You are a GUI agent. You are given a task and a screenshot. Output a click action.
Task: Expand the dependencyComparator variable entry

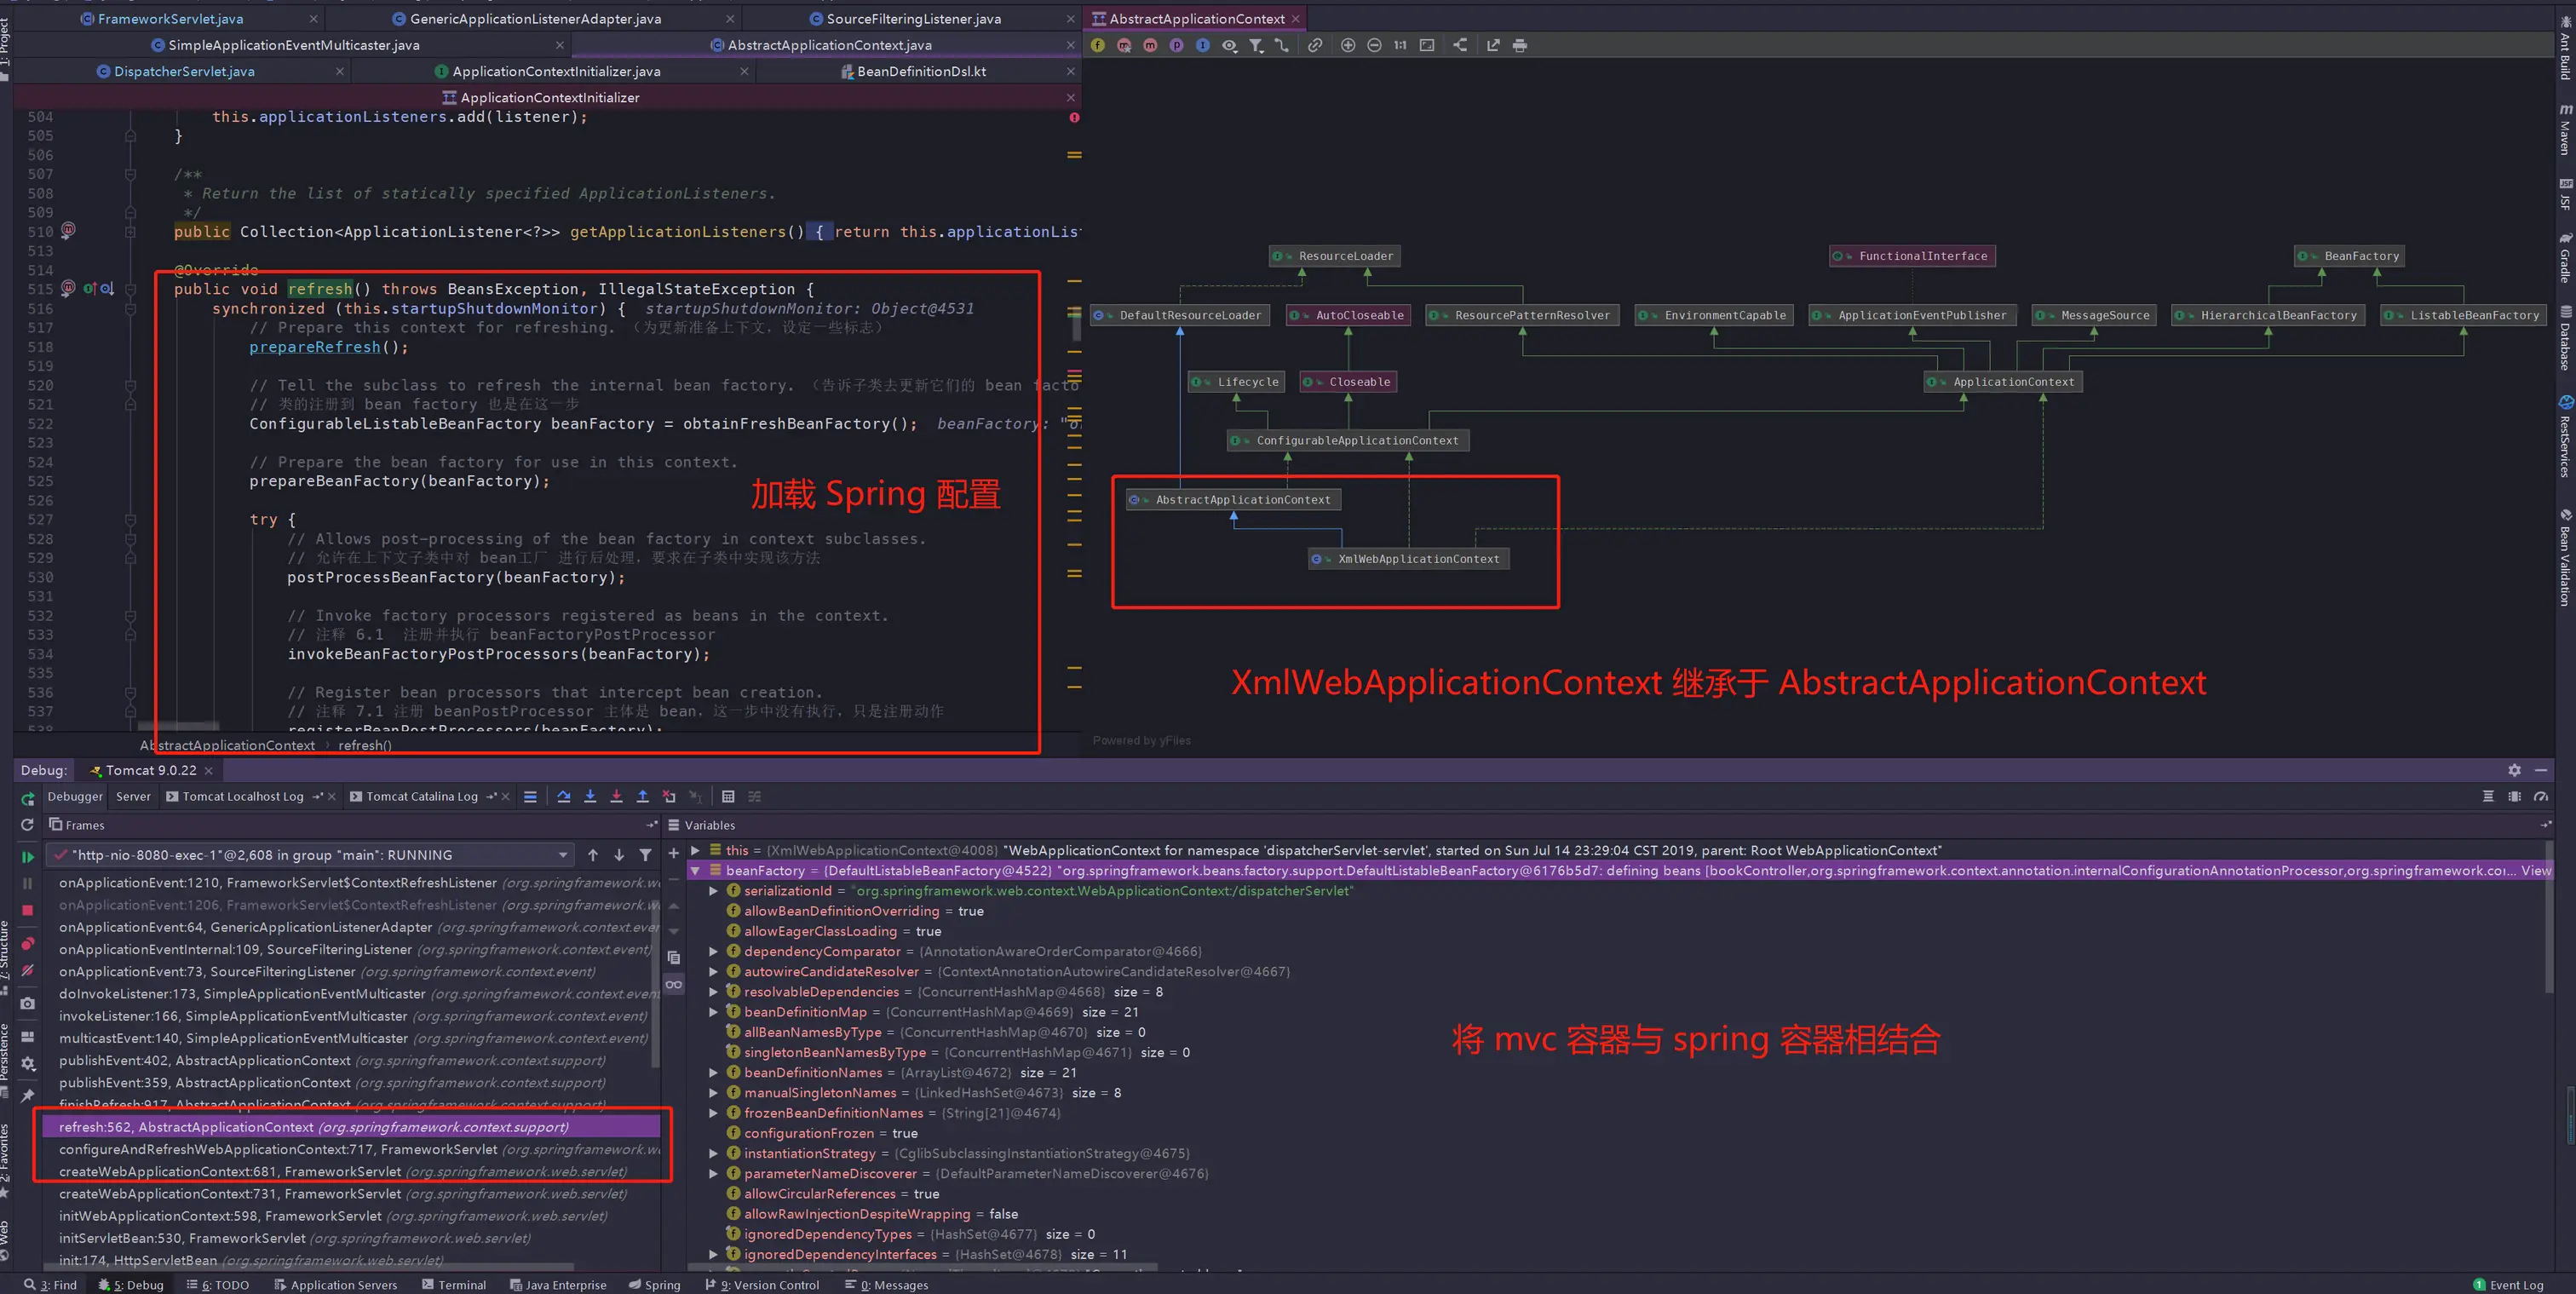click(713, 951)
